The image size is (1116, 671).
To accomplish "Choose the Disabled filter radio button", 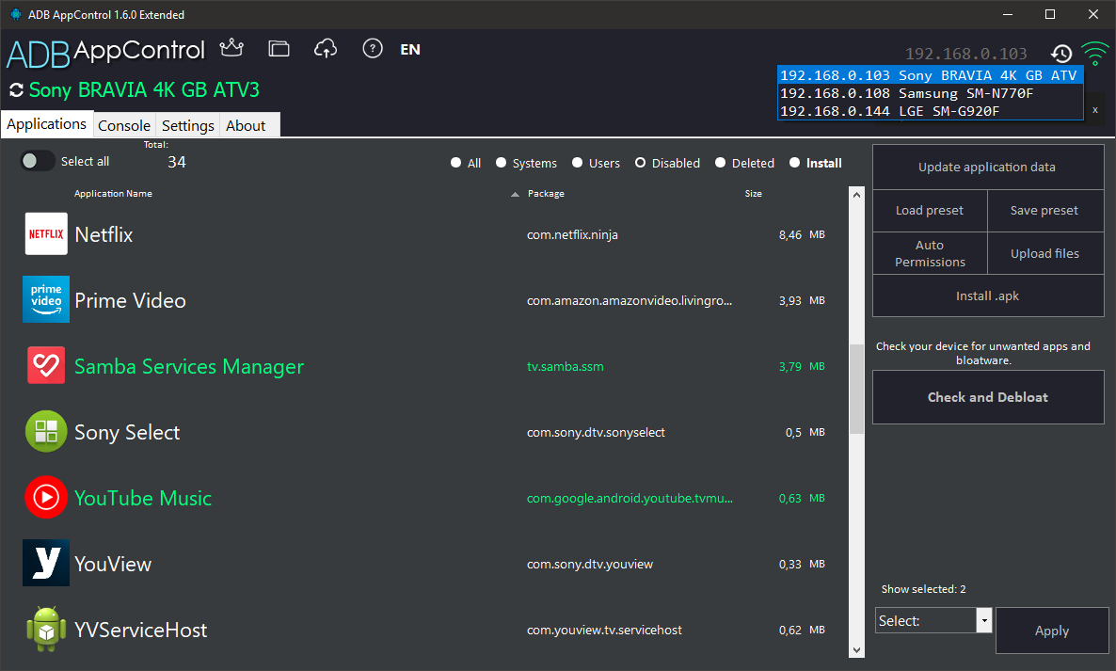I will tap(641, 163).
